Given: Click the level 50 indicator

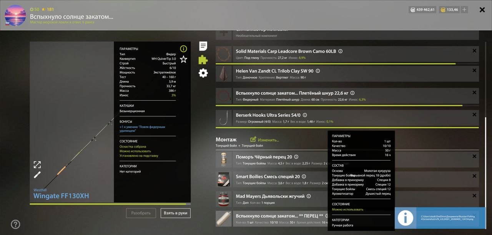Looking at the screenshot, I should [x=34, y=9].
